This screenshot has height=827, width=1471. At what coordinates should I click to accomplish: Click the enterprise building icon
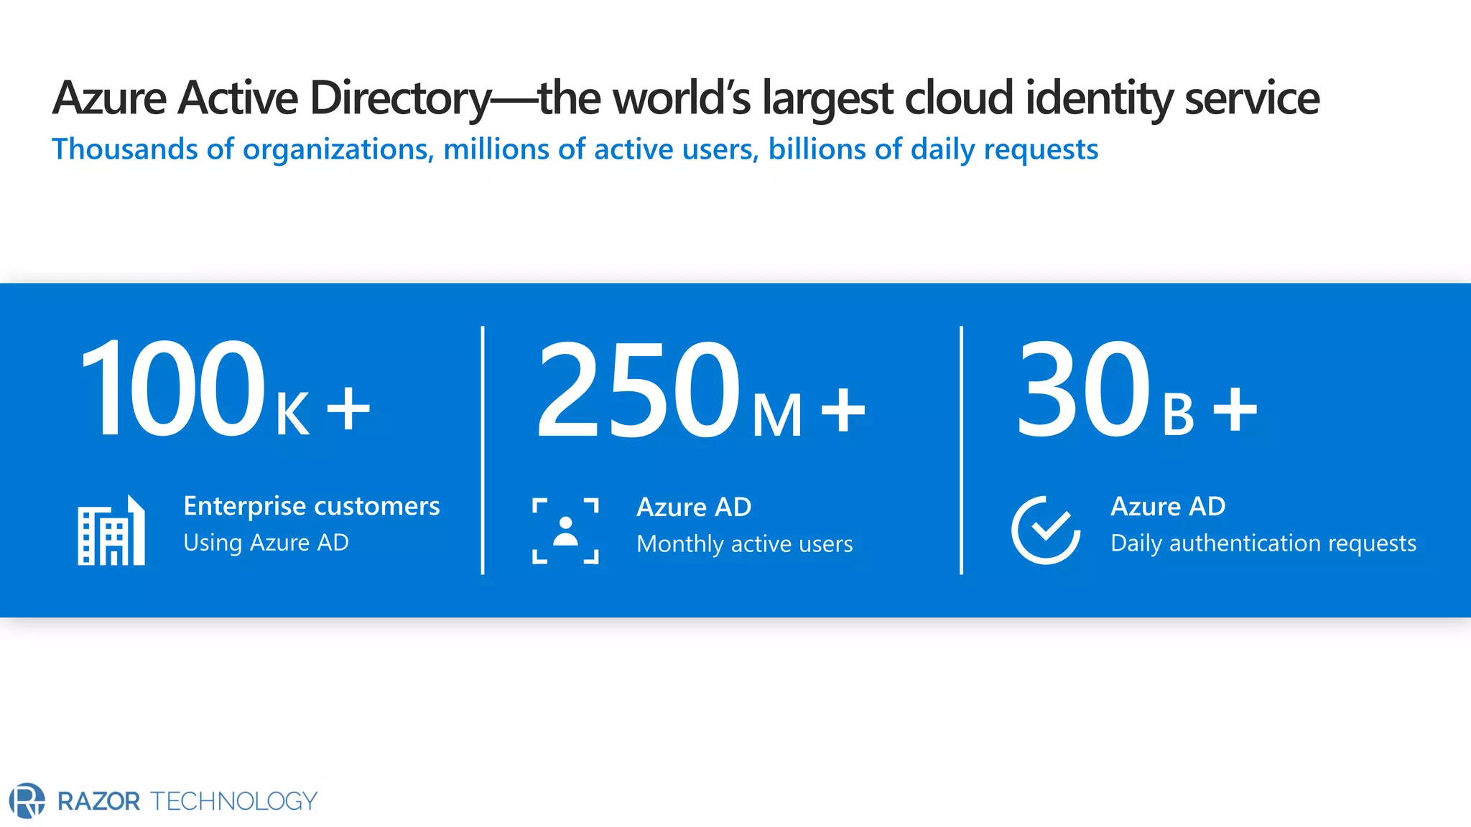[111, 531]
